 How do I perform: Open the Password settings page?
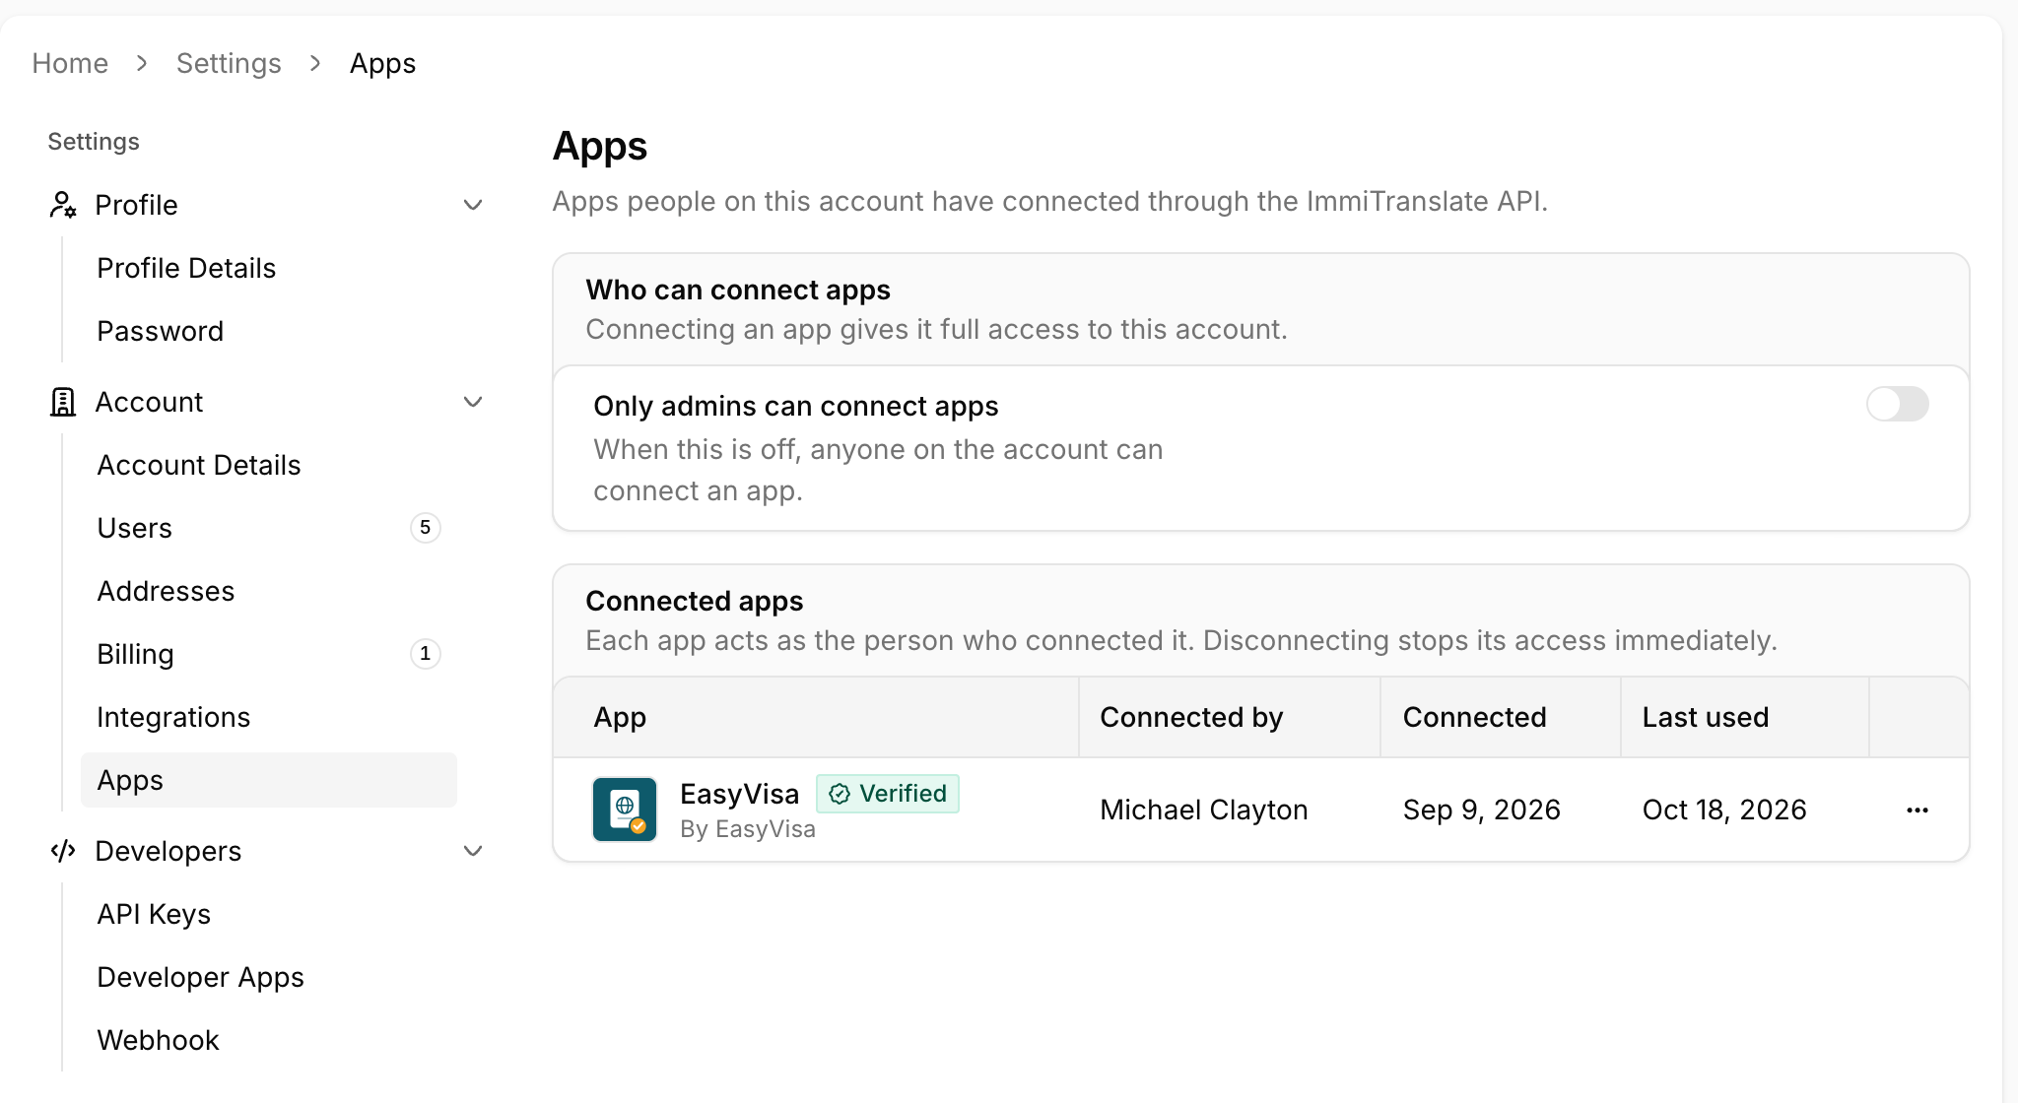pyautogui.click(x=269, y=331)
